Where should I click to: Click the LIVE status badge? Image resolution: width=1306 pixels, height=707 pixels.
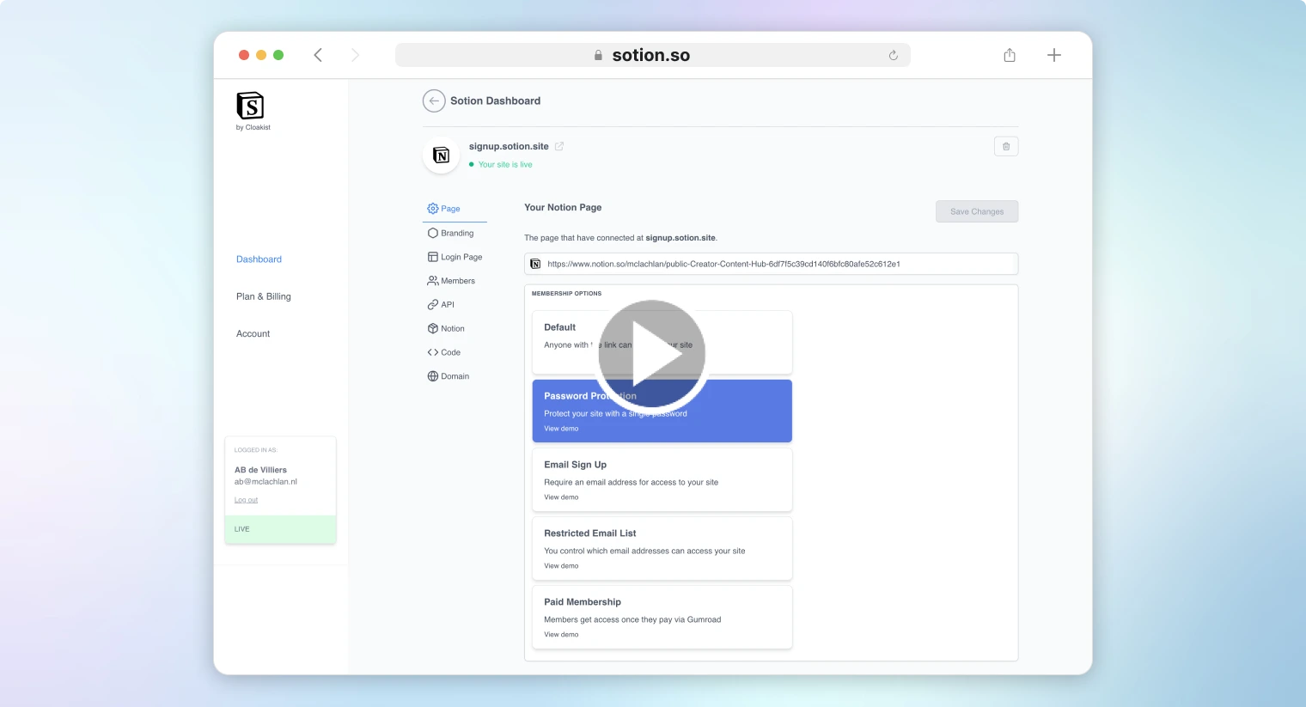[x=280, y=529]
